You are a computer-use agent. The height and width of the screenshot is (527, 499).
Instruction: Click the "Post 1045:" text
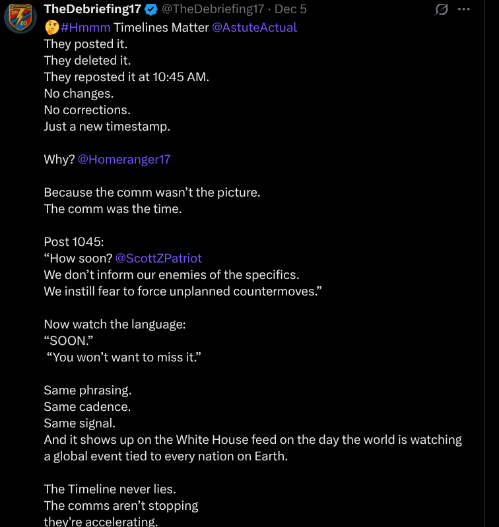69,241
